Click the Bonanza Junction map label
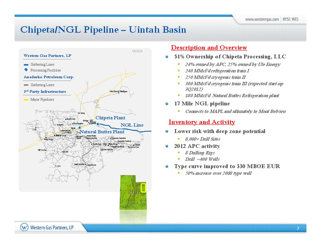Screen dimensions: 321x248 (x=119, y=138)
